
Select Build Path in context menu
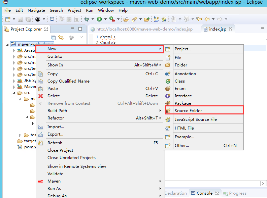point(100,111)
